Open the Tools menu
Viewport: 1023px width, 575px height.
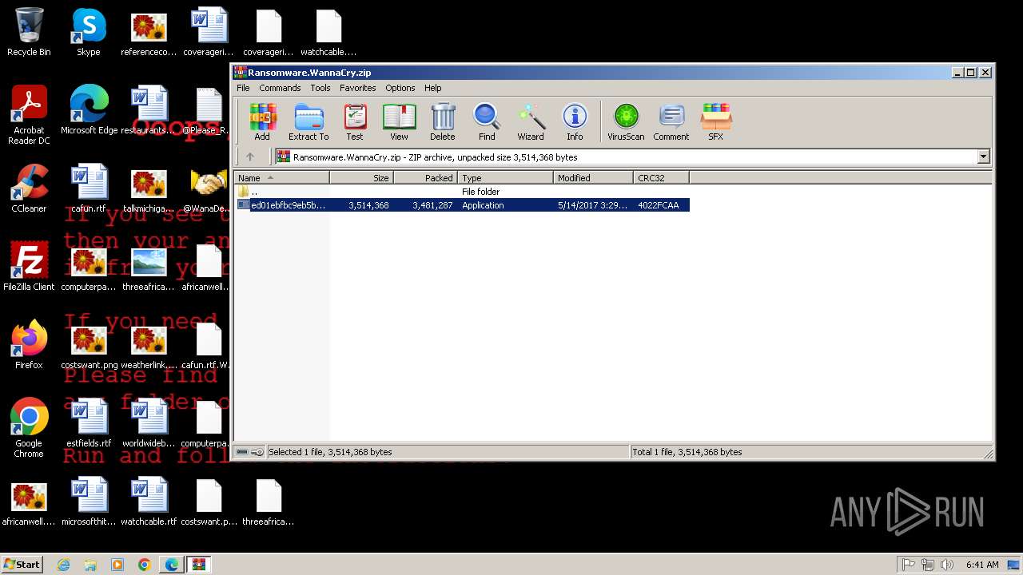320,88
